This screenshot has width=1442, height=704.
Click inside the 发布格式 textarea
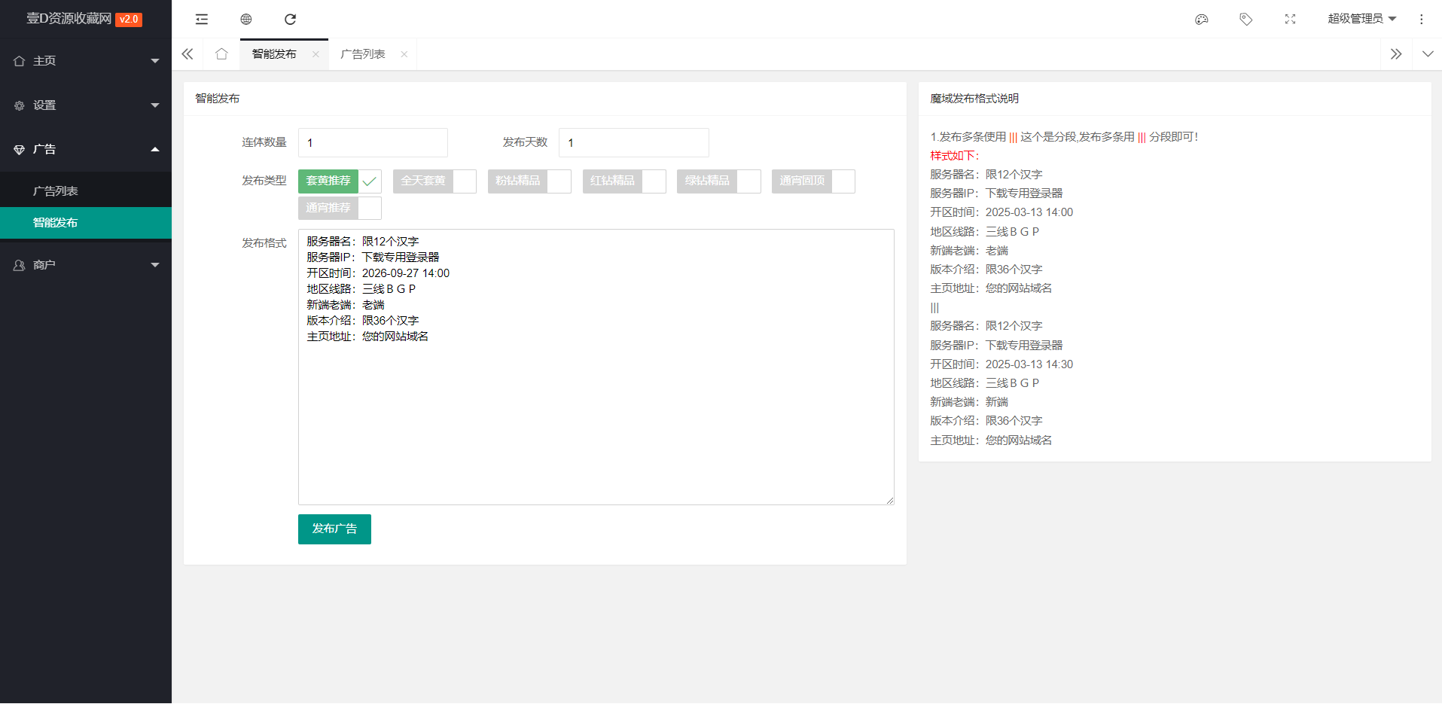[596, 367]
